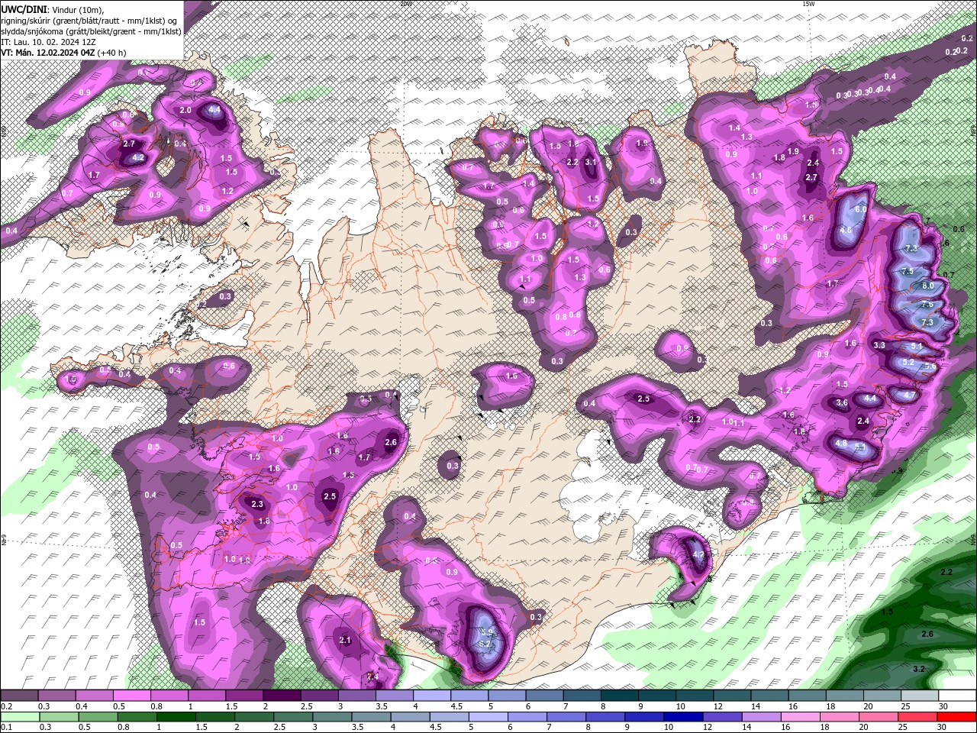This screenshot has height=733, width=977.
Task: Select the upper scale white swatch labelled 30
Action: click(x=958, y=695)
